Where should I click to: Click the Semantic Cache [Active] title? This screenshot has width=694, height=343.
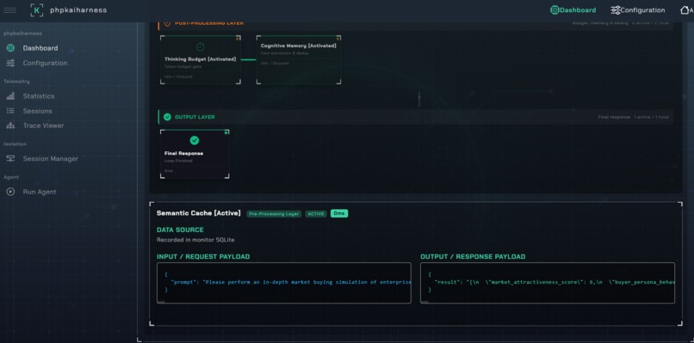[199, 213]
